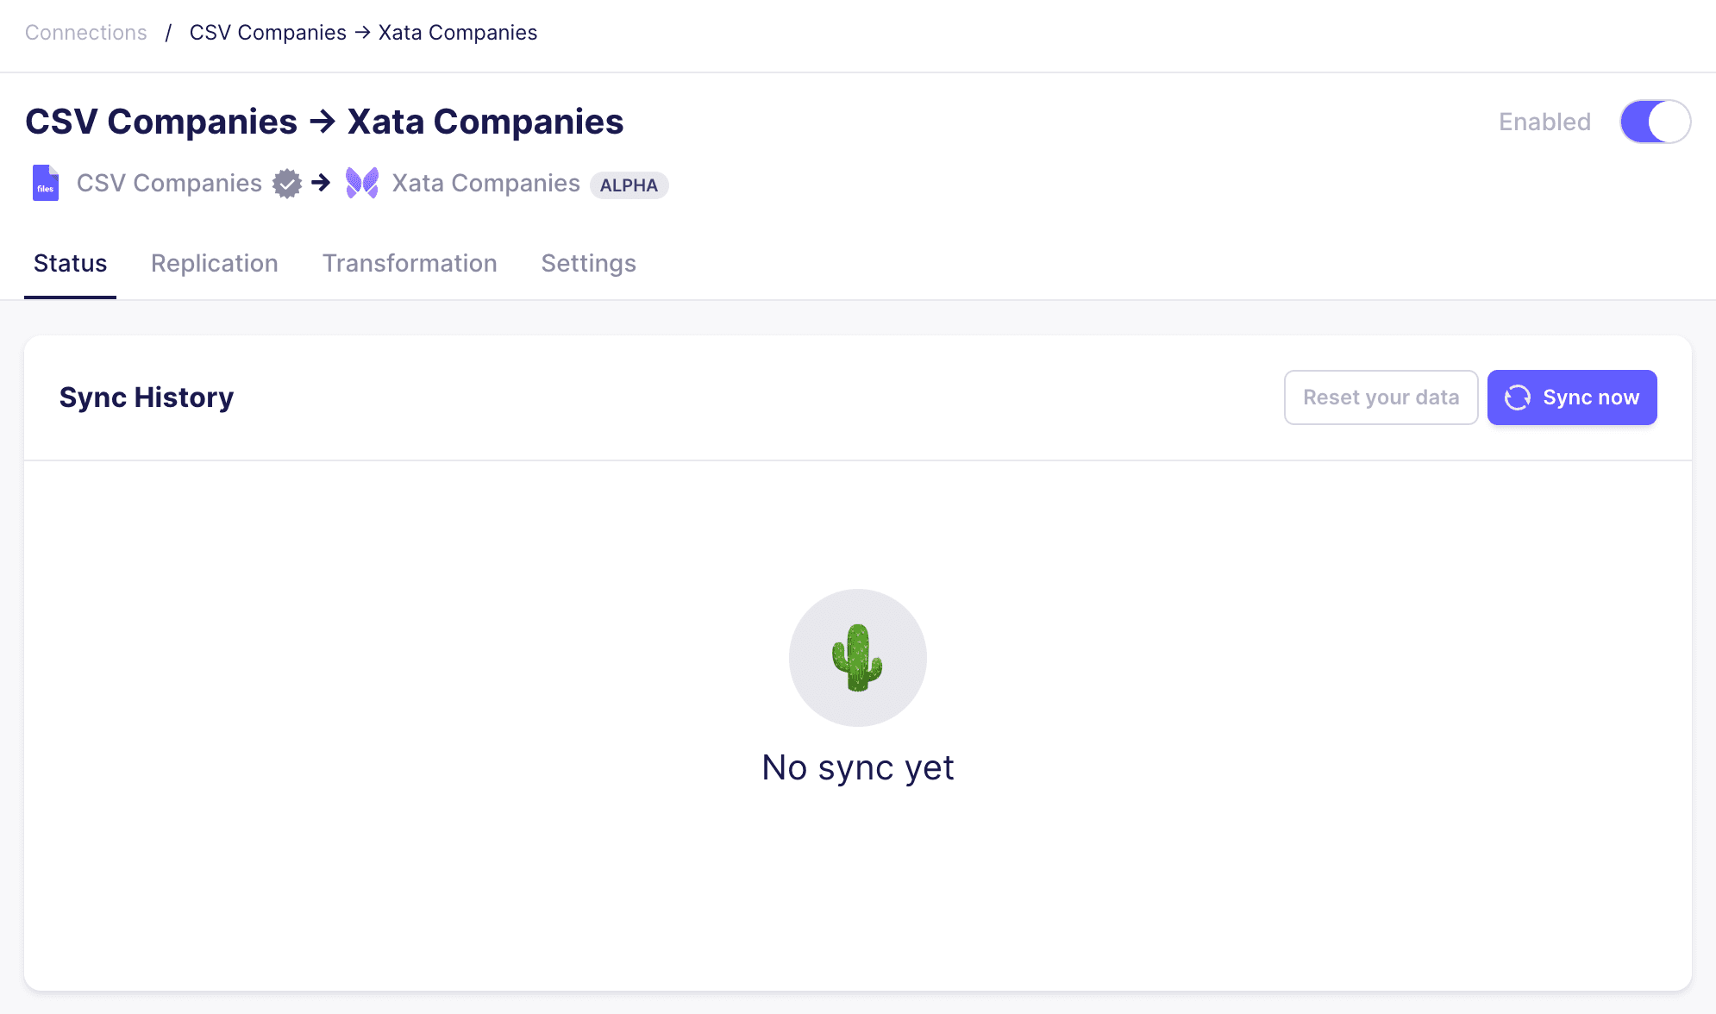Open the Settings tab
This screenshot has width=1716, height=1014.
click(588, 262)
